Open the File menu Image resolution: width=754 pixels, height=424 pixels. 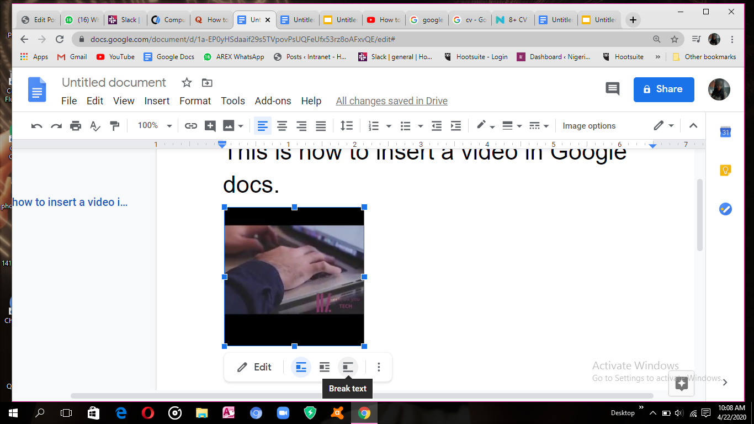click(x=69, y=101)
